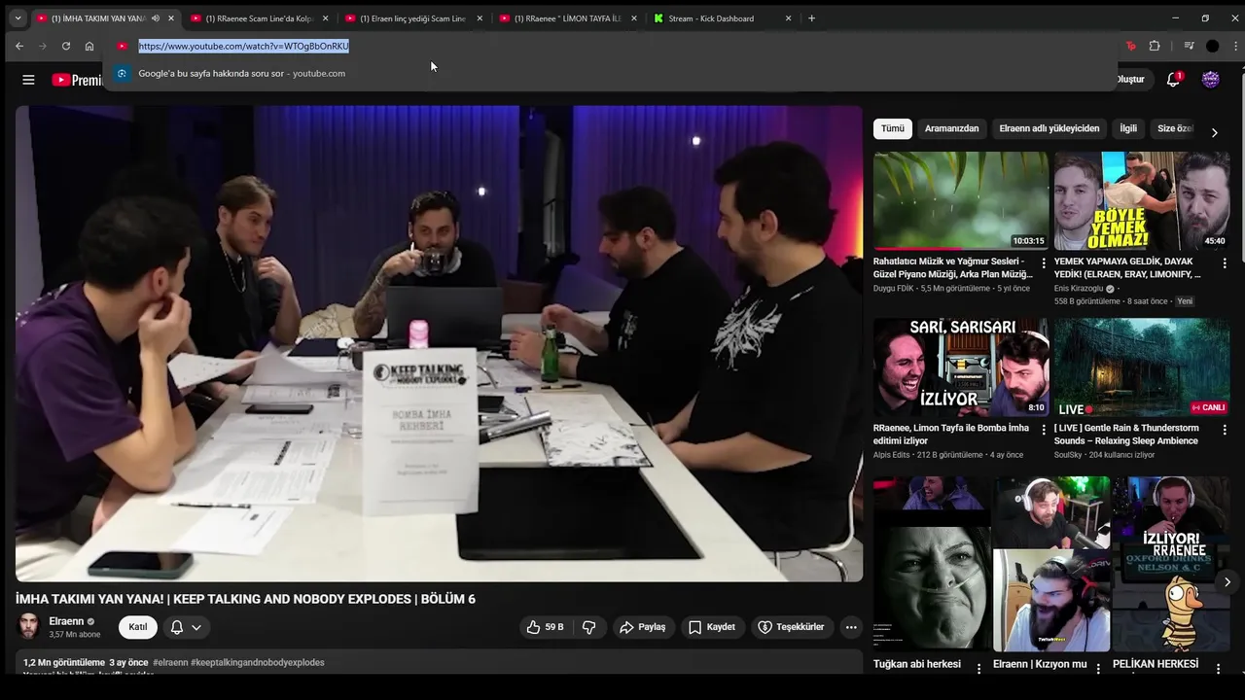Go back to previous page

19,46
